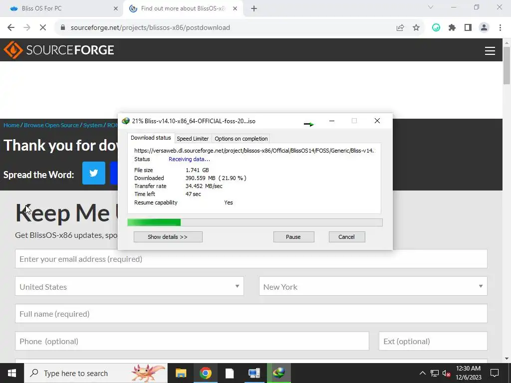Click the network tray icon
Screen dimensions: 511x383
click(x=435, y=373)
